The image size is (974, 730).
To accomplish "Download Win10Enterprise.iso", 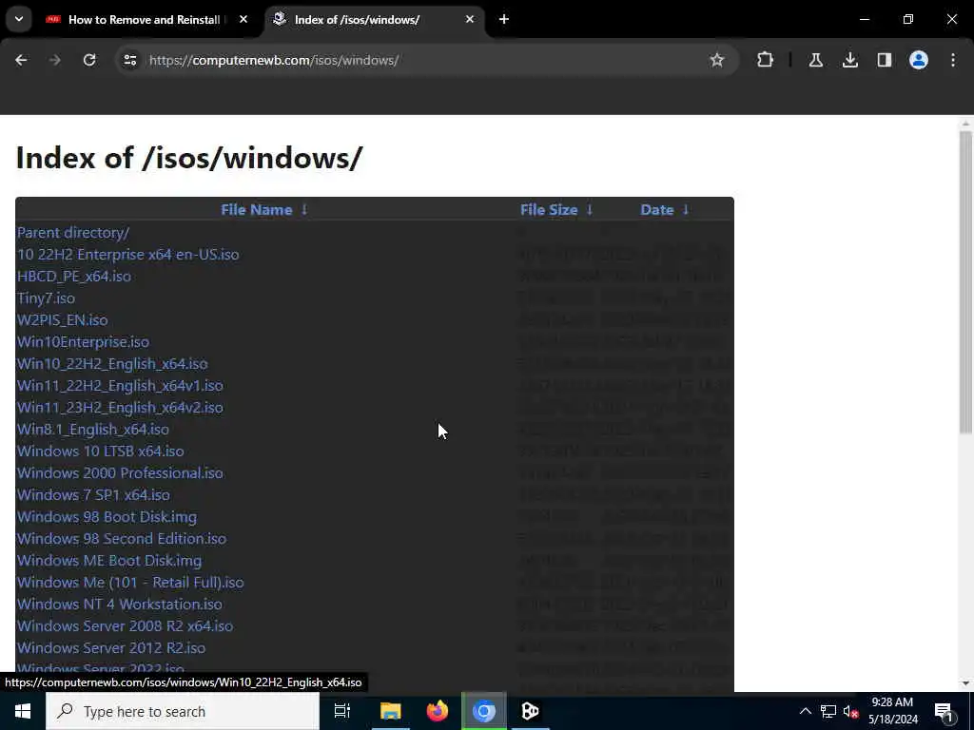I will [x=83, y=341].
